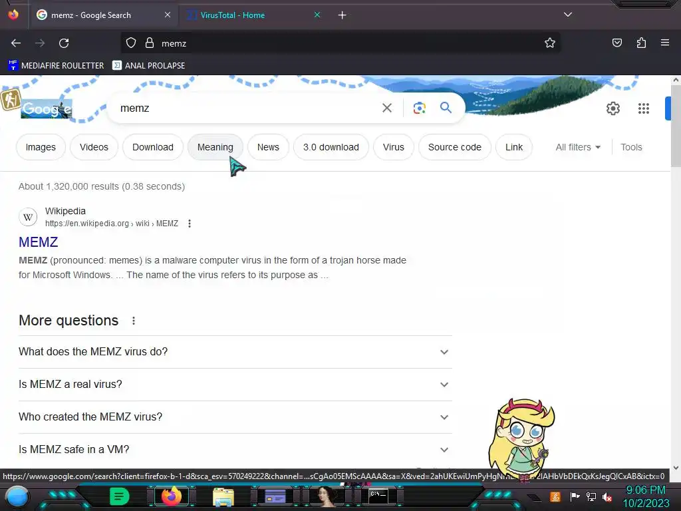Open Firefox extensions menu
The width and height of the screenshot is (681, 511).
tap(641, 43)
